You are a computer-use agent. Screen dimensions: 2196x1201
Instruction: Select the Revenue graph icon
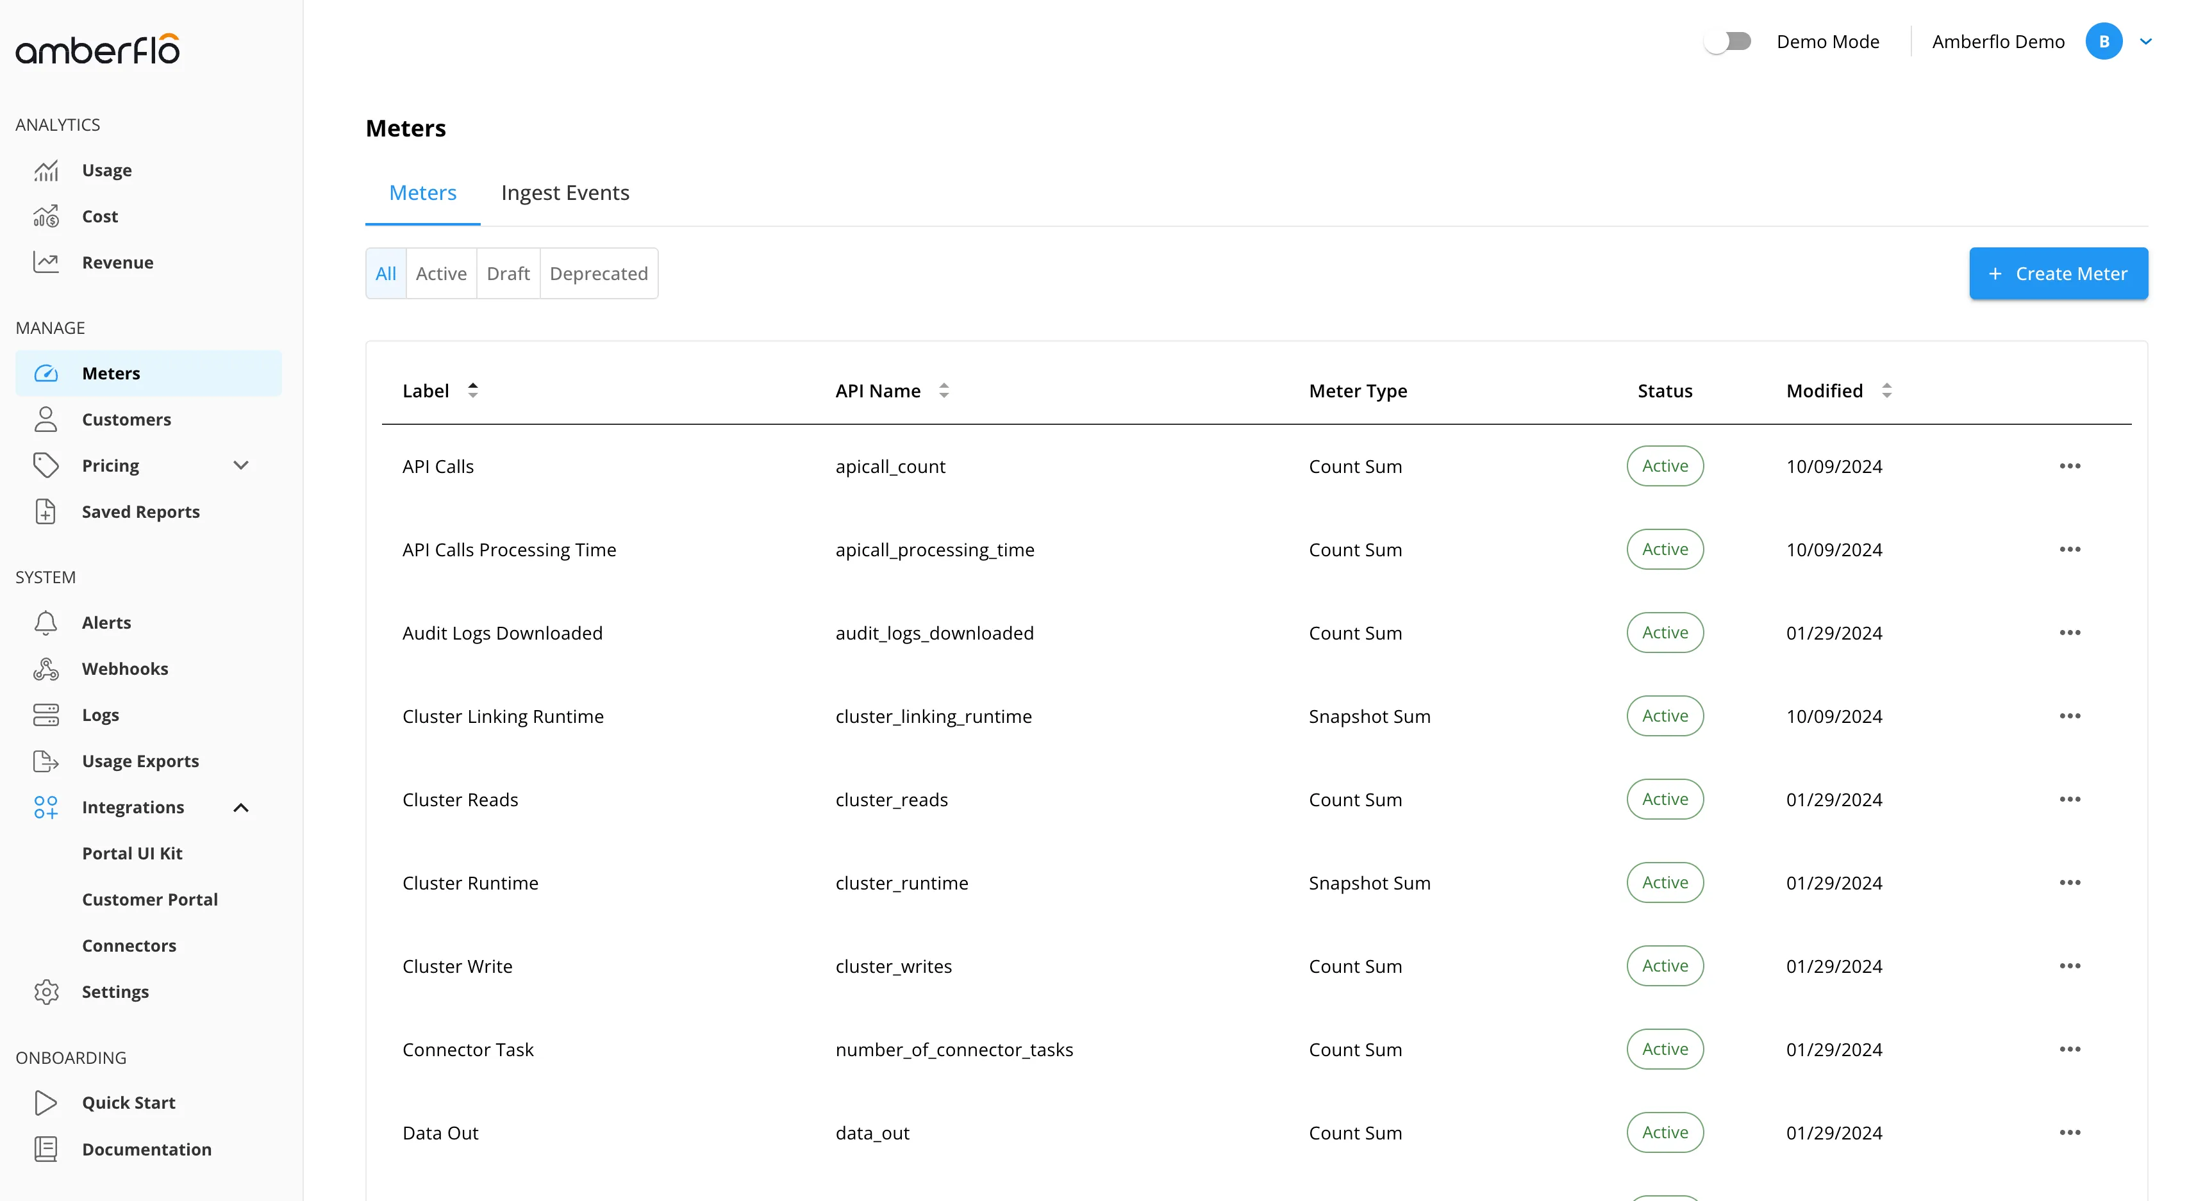pyautogui.click(x=46, y=263)
